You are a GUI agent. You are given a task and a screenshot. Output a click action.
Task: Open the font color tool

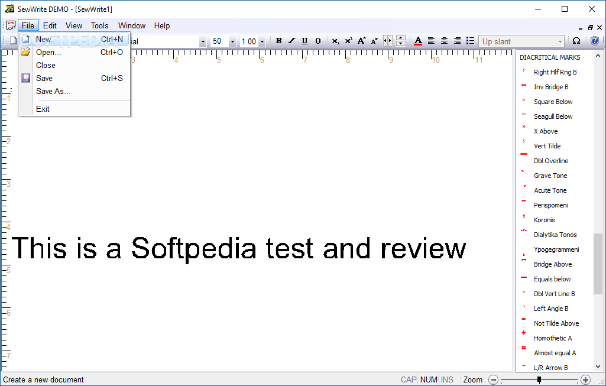(418, 41)
